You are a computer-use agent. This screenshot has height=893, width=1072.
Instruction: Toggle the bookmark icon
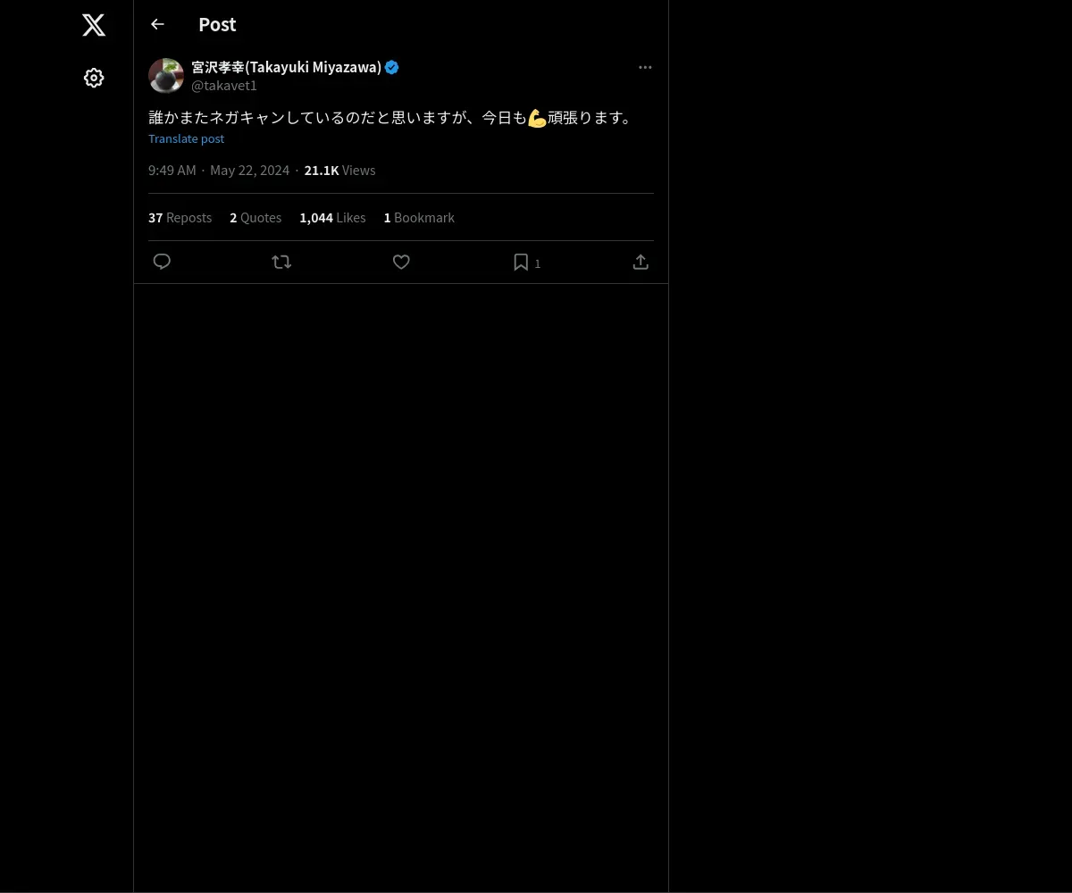coord(521,262)
